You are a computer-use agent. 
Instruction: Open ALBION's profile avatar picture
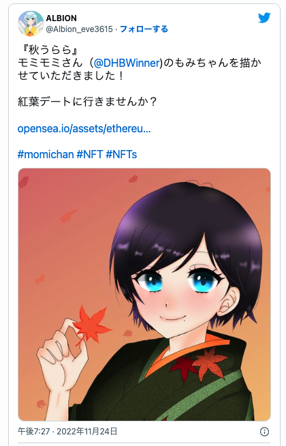click(x=31, y=24)
